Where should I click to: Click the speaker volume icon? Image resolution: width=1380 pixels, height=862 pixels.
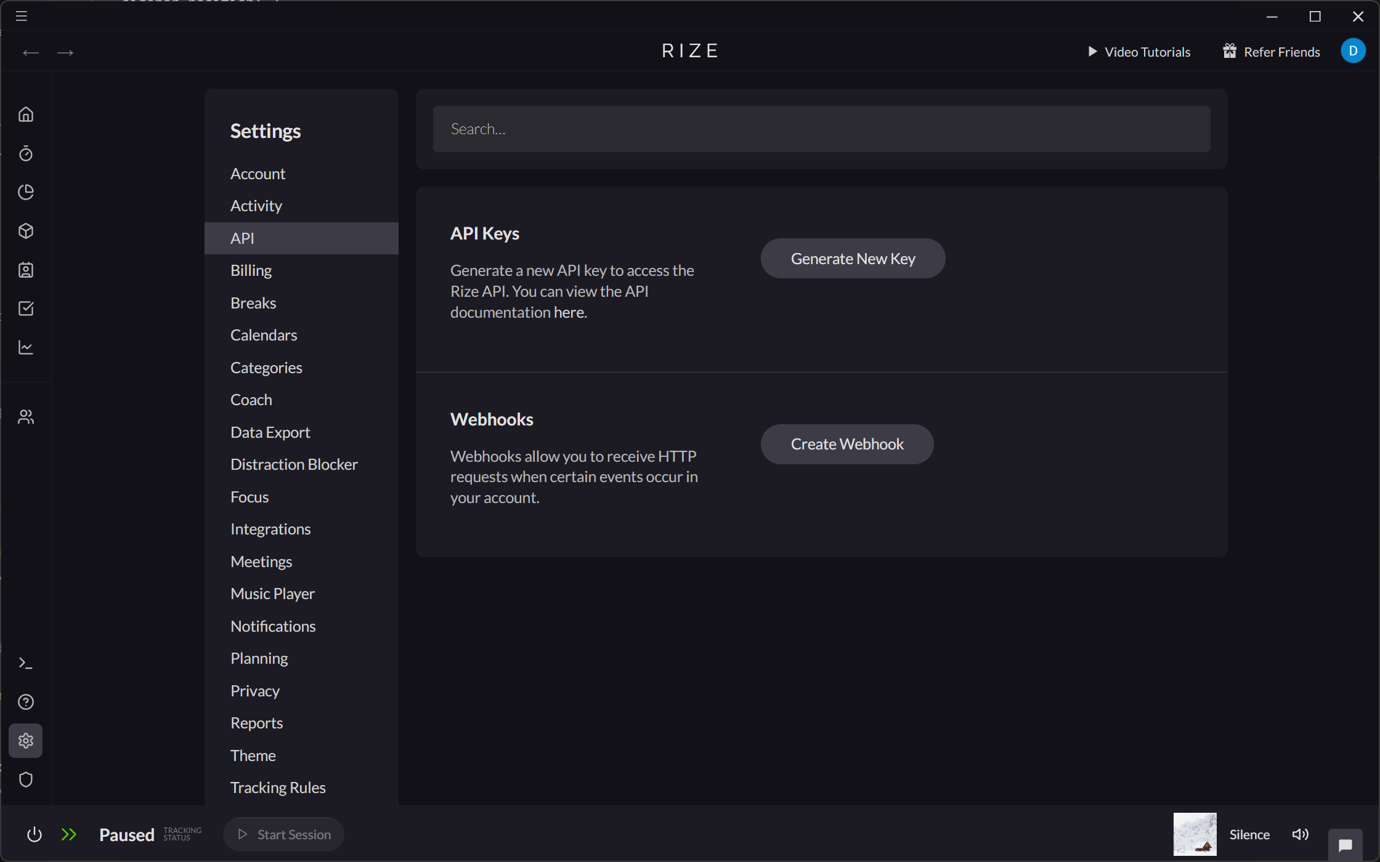click(1300, 834)
